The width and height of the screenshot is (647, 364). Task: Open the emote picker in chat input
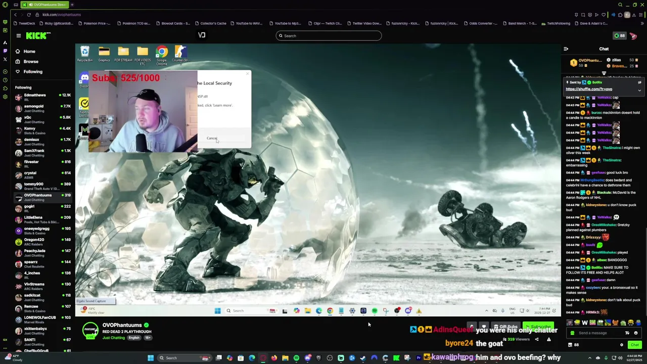point(635,333)
